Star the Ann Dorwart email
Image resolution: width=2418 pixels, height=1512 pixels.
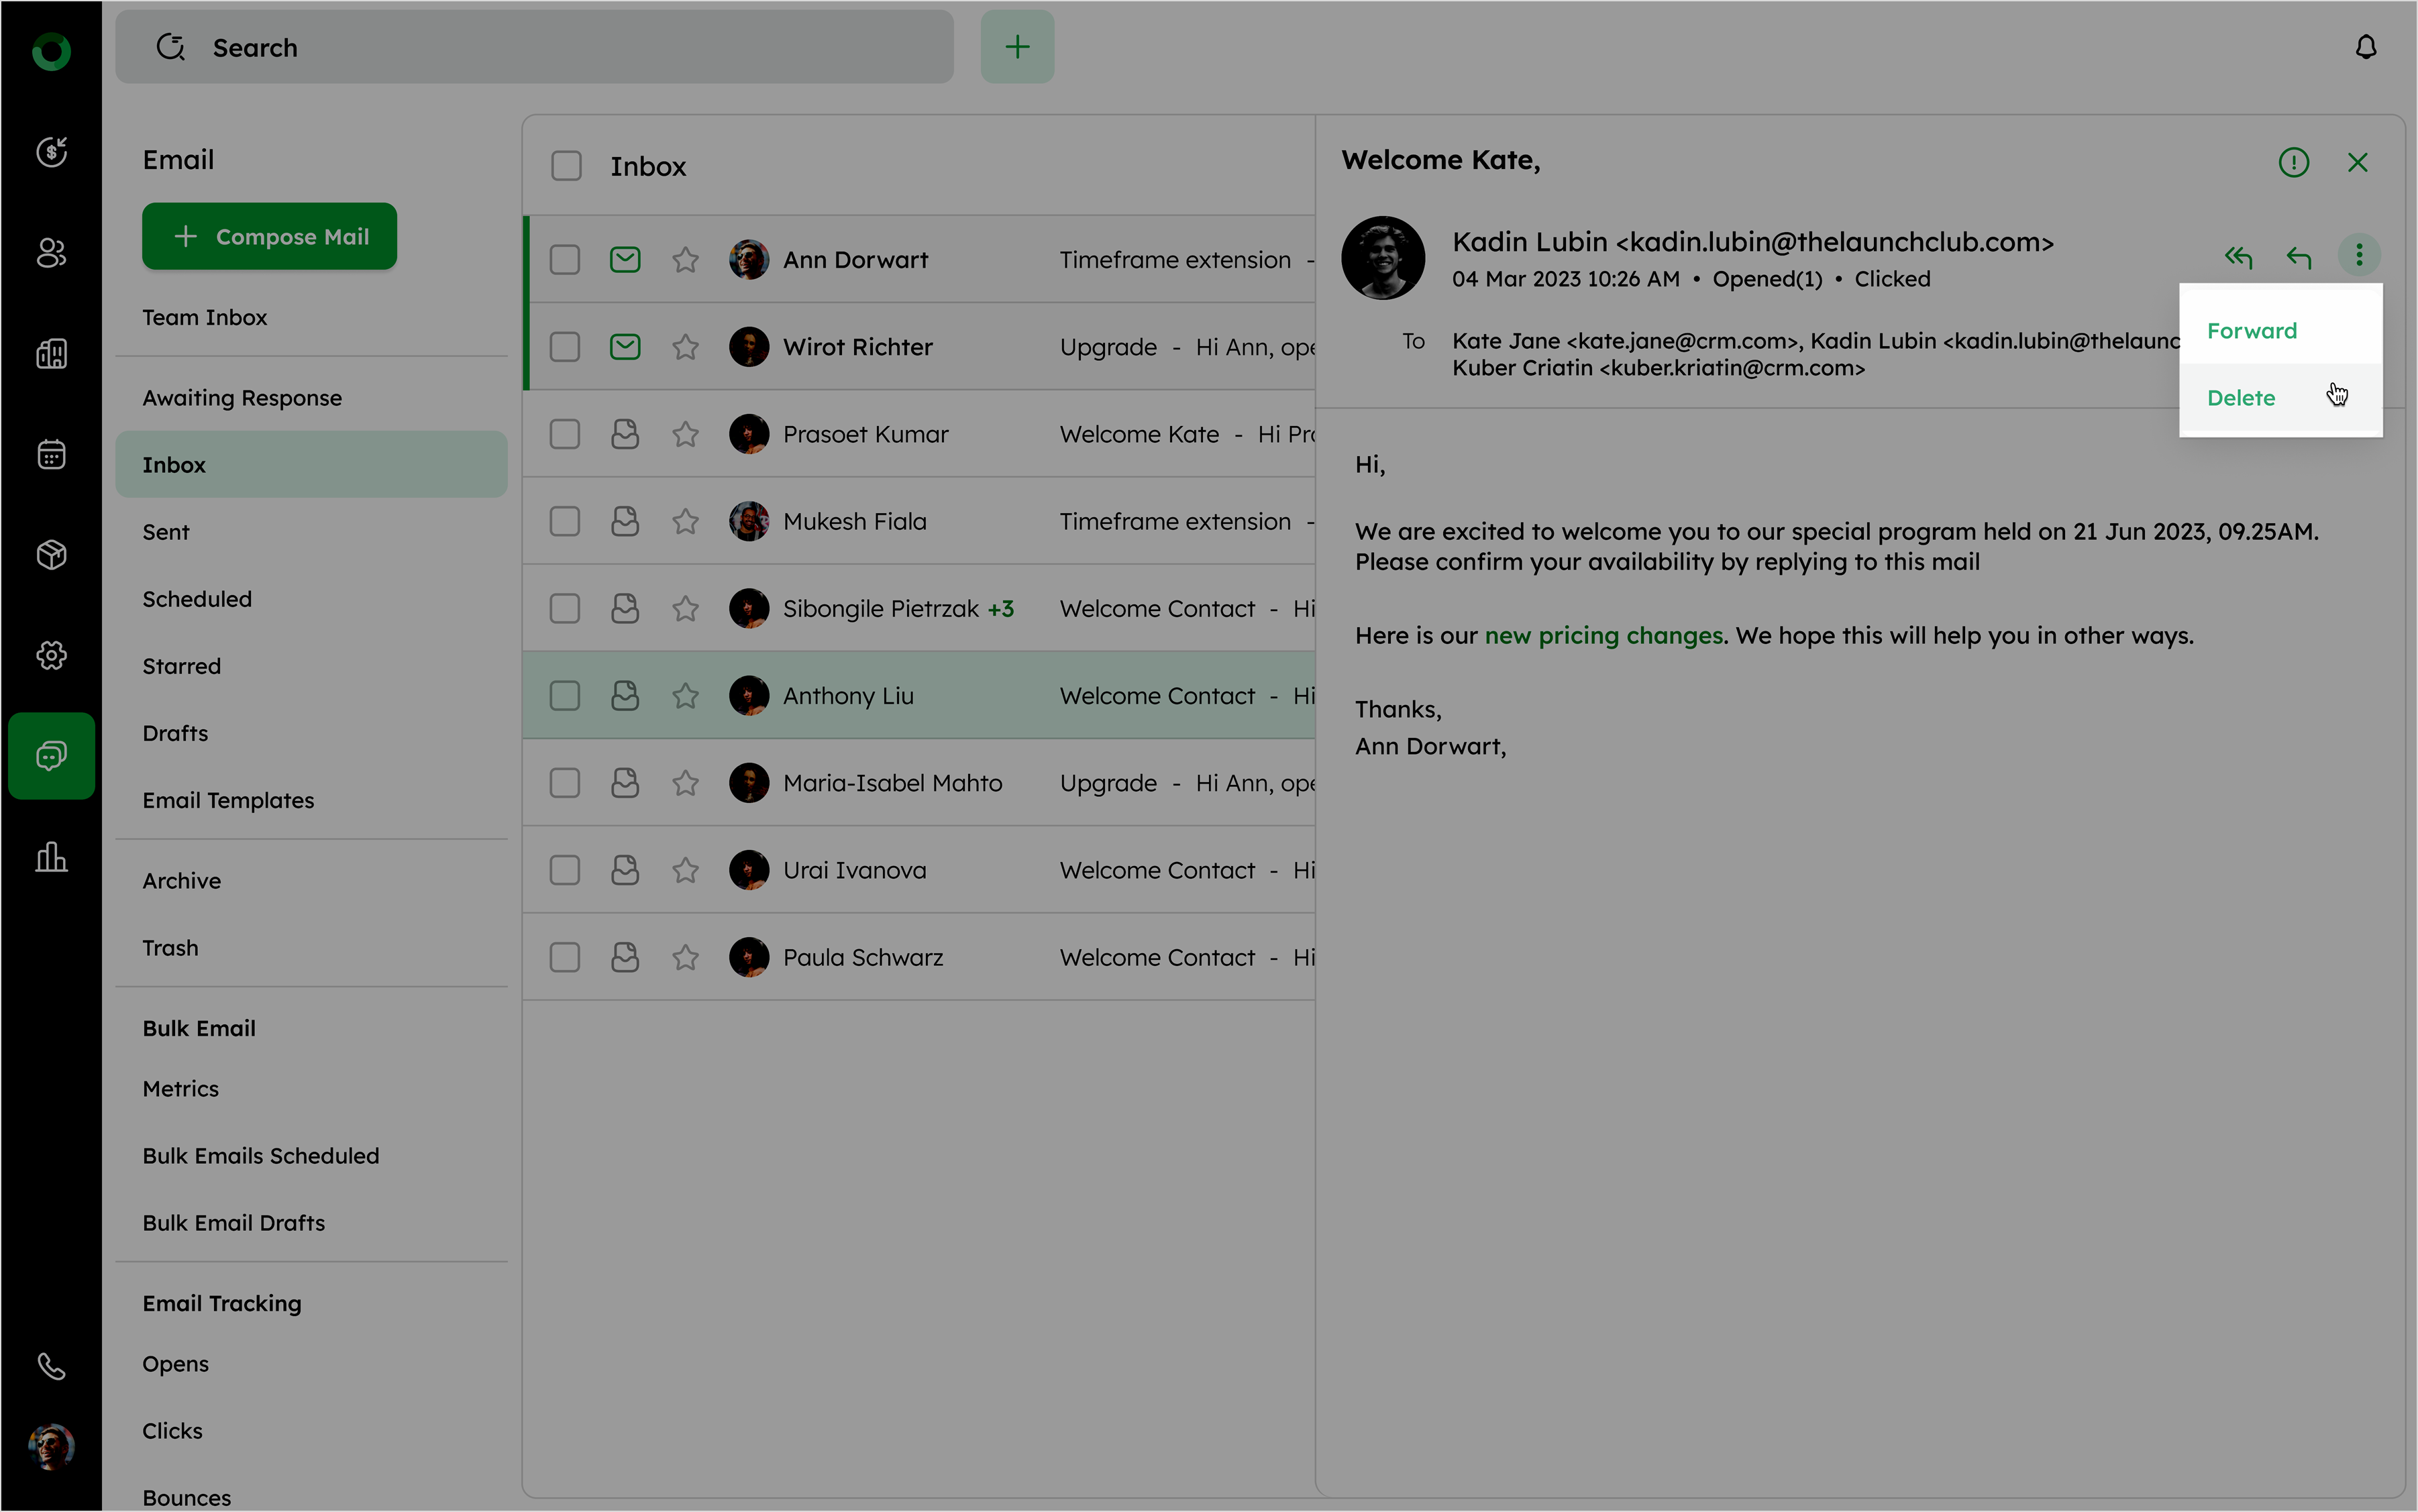[685, 260]
